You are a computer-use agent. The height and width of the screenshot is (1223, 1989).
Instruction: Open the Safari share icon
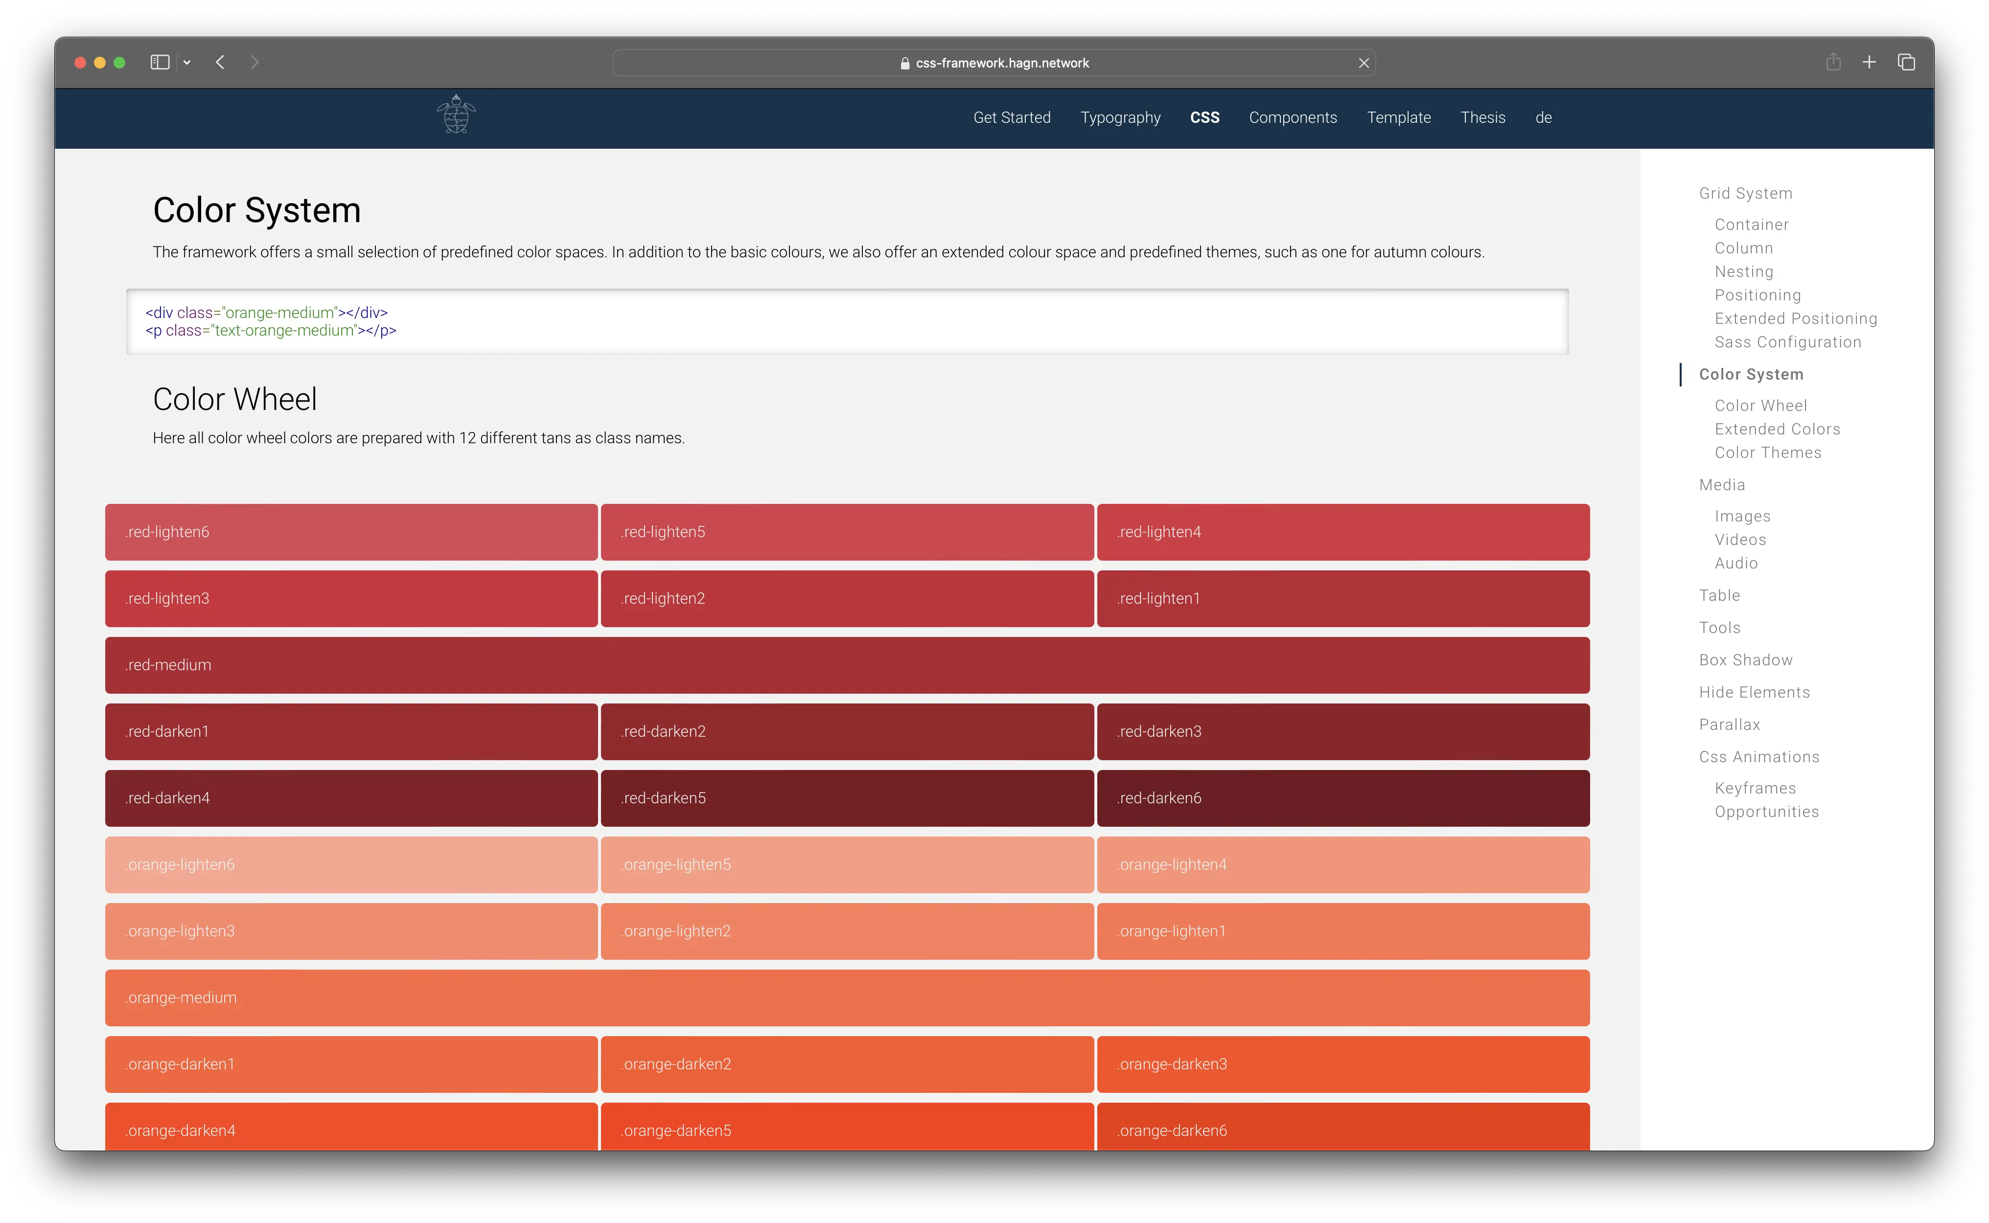click(x=1833, y=62)
